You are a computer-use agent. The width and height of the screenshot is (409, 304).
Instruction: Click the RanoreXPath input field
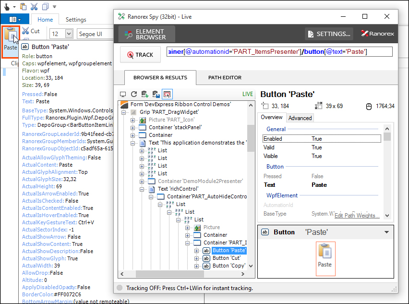click(279, 52)
